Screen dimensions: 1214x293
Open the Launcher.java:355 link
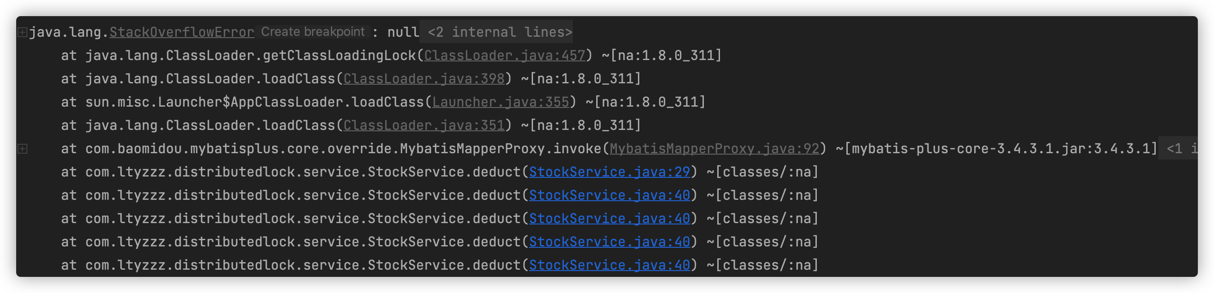tap(500, 102)
